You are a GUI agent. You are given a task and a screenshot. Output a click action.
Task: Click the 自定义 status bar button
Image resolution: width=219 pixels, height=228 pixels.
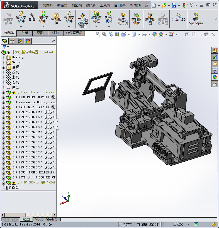click(178, 224)
